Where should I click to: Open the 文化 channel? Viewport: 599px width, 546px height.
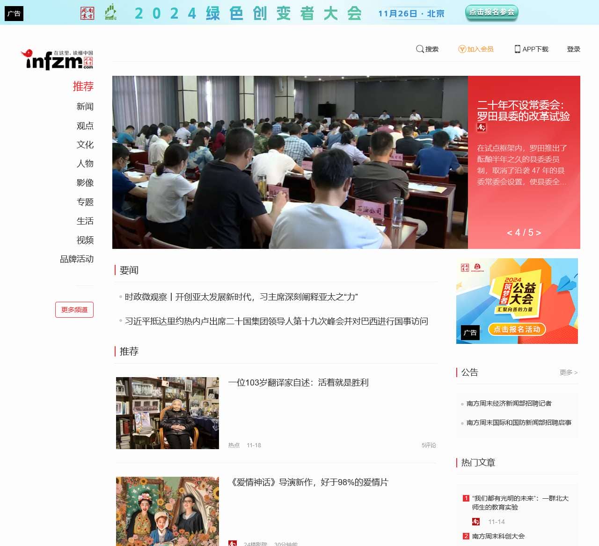pos(85,145)
